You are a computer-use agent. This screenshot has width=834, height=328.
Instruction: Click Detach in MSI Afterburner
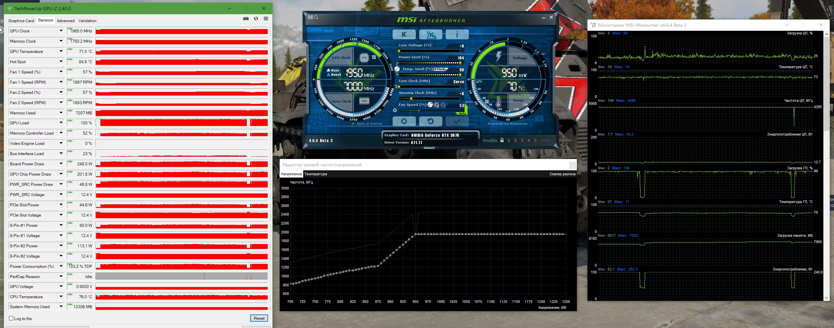[x=429, y=148]
